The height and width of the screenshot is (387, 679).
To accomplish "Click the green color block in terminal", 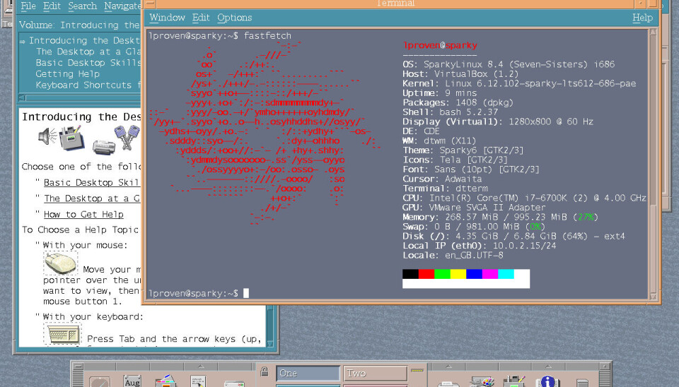I will 442,274.
